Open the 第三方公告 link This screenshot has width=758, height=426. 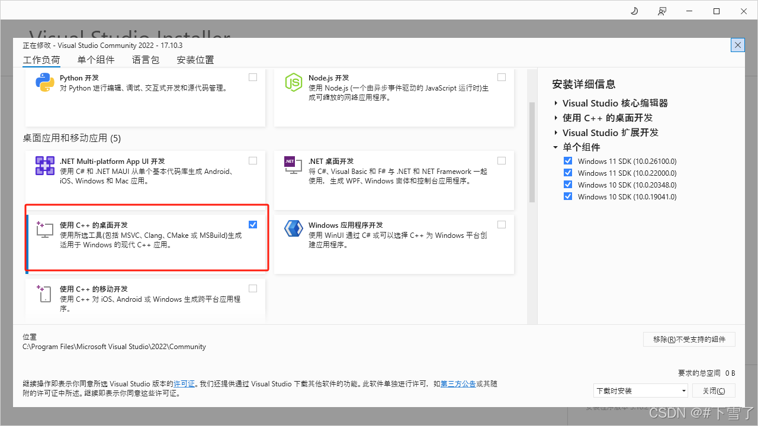(x=458, y=383)
